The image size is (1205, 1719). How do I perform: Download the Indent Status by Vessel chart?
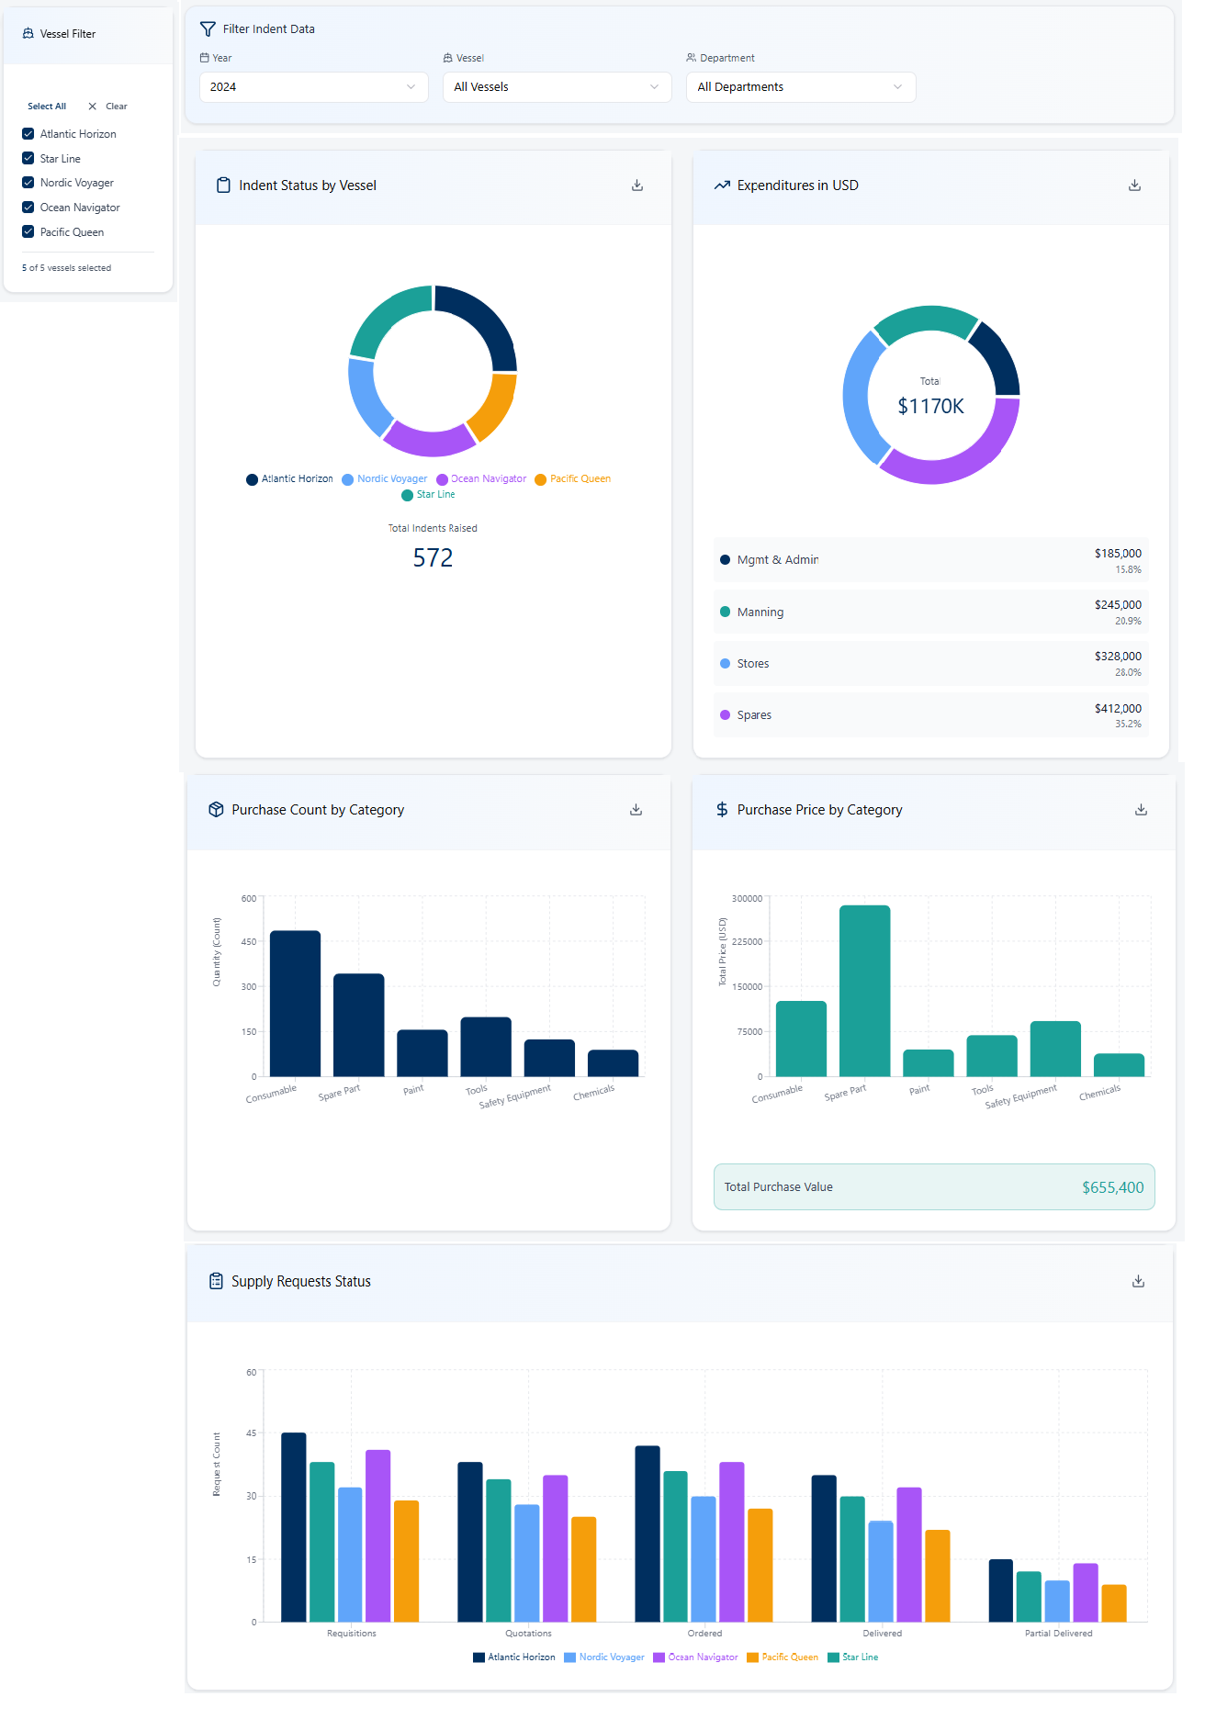click(x=637, y=185)
